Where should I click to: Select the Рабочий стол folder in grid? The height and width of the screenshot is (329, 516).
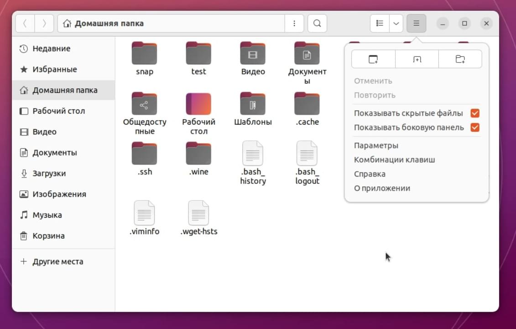click(198, 104)
